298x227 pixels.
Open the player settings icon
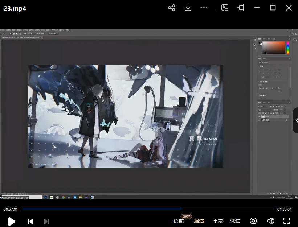[253, 221]
